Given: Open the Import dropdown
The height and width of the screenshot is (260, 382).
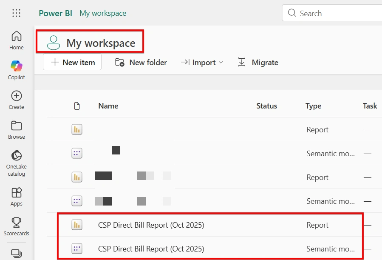Looking at the screenshot, I should (x=202, y=63).
